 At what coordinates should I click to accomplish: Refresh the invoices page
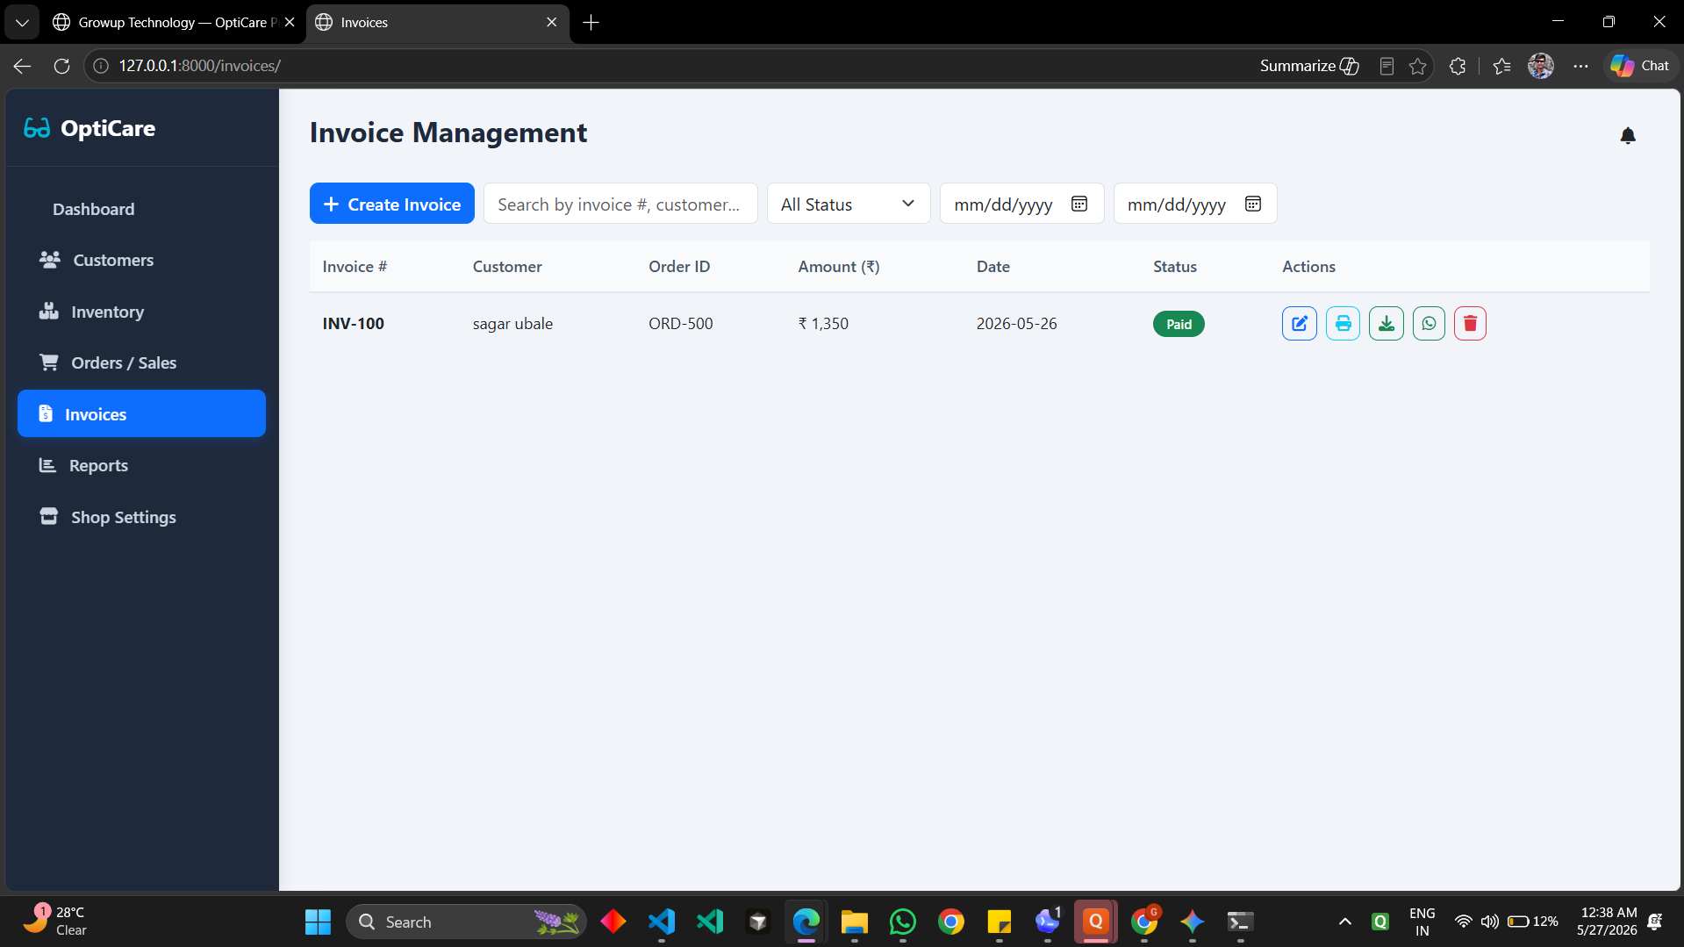pyautogui.click(x=61, y=66)
